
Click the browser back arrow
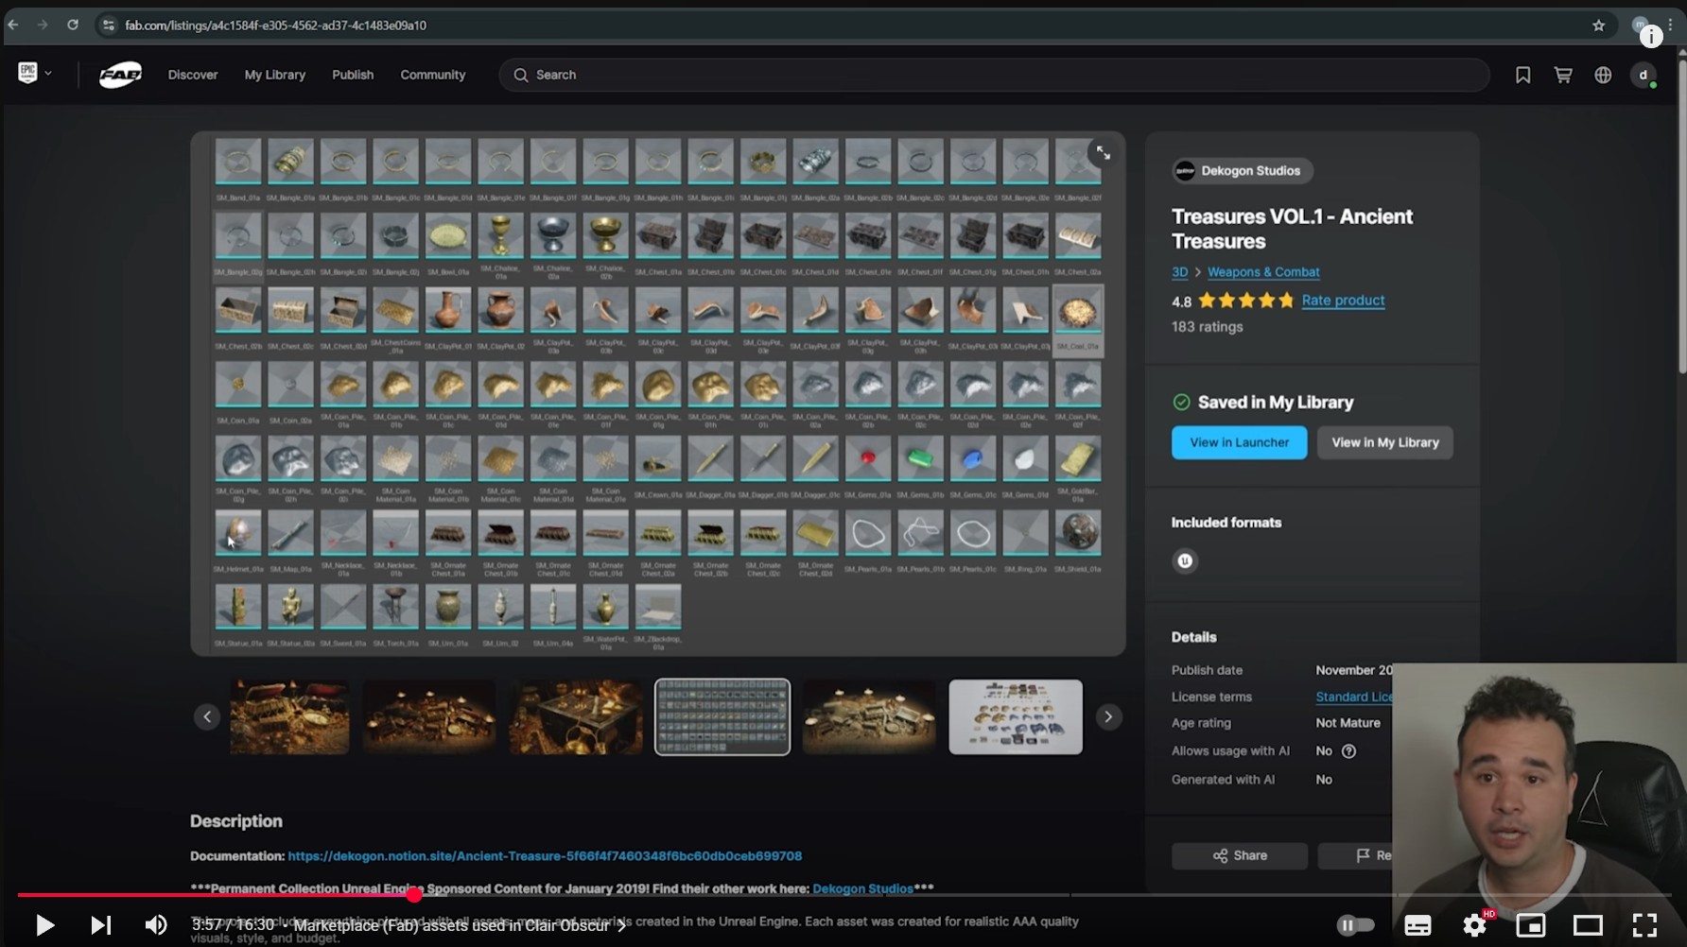[13, 26]
